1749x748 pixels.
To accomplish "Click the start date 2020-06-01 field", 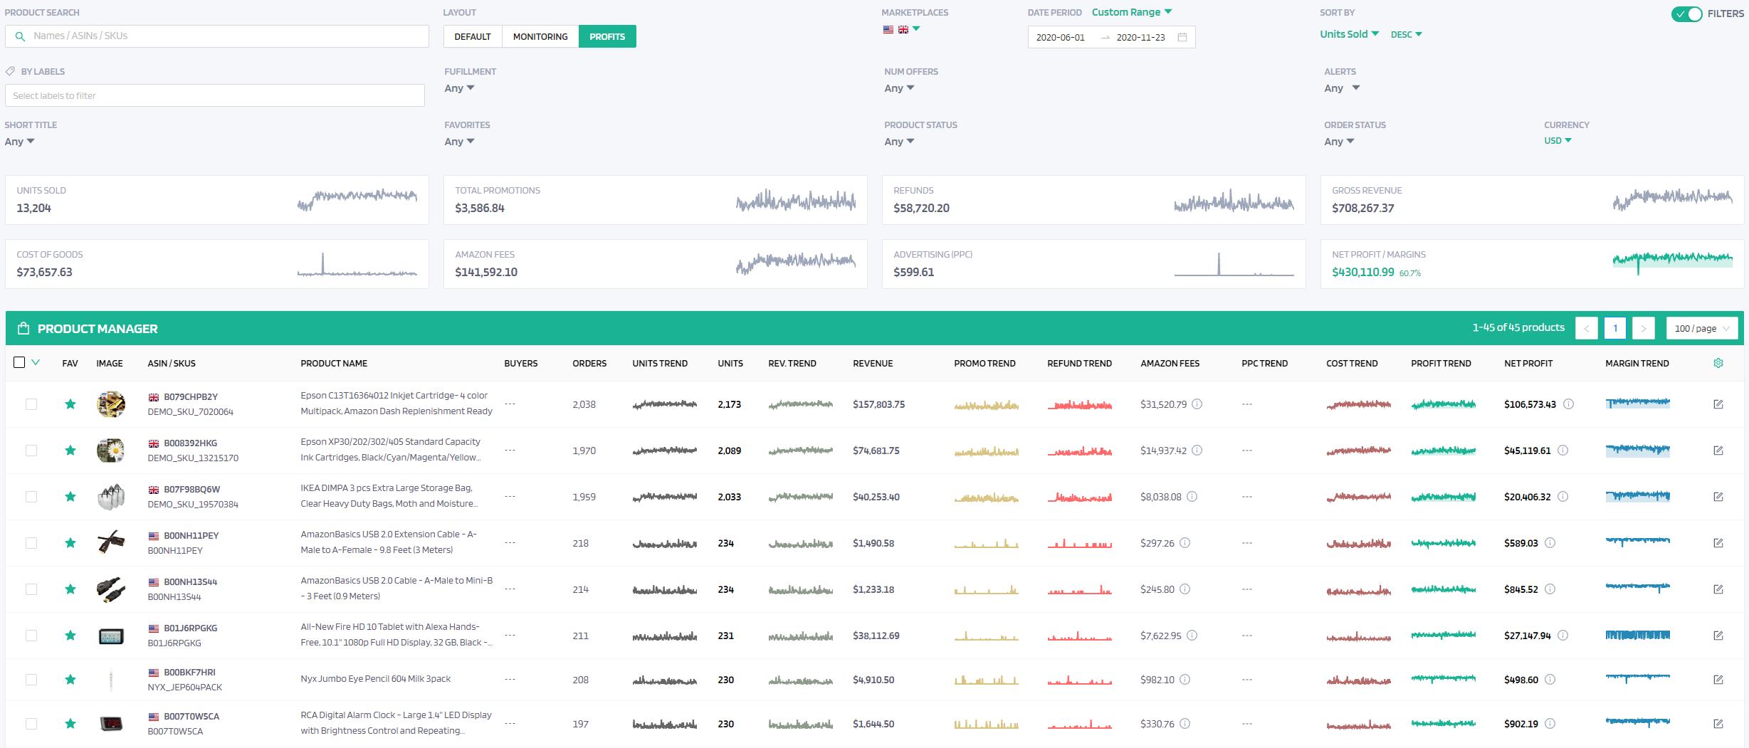I will [x=1061, y=37].
